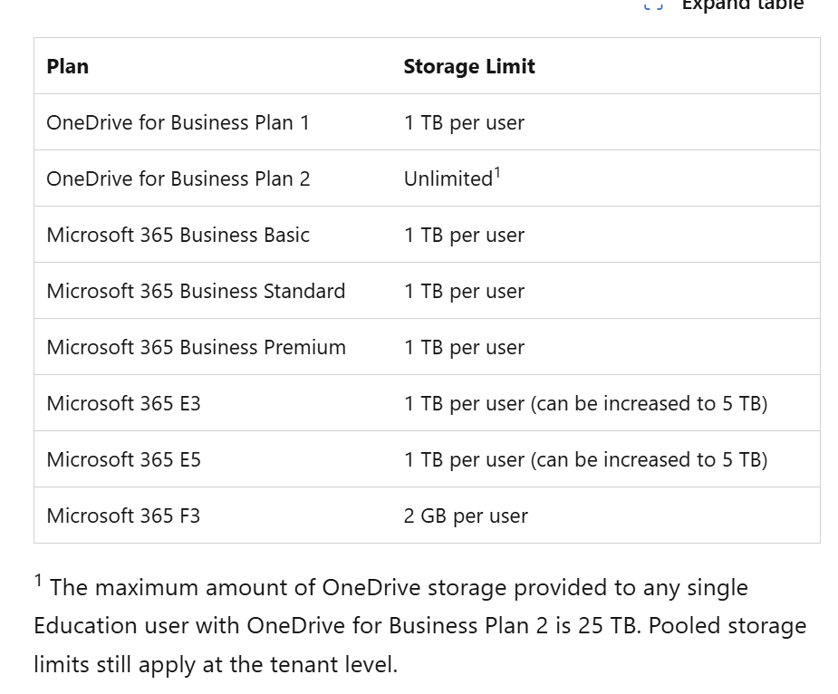
Task: Select the OneDrive for Business Plan 1 cell
Action: [178, 122]
